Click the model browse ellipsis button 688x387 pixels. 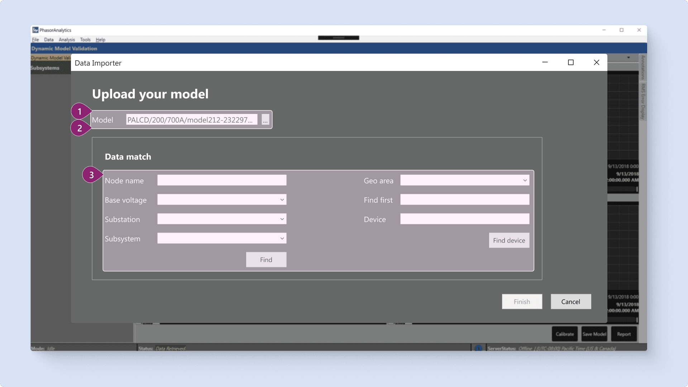(x=265, y=120)
